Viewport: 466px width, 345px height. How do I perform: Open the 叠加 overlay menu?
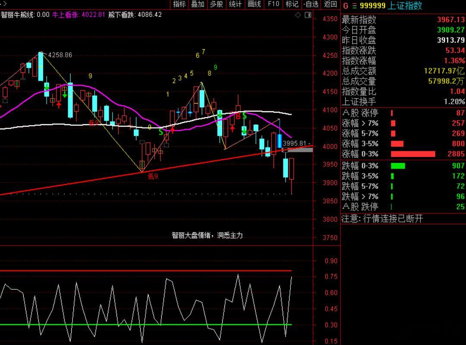(198, 4)
